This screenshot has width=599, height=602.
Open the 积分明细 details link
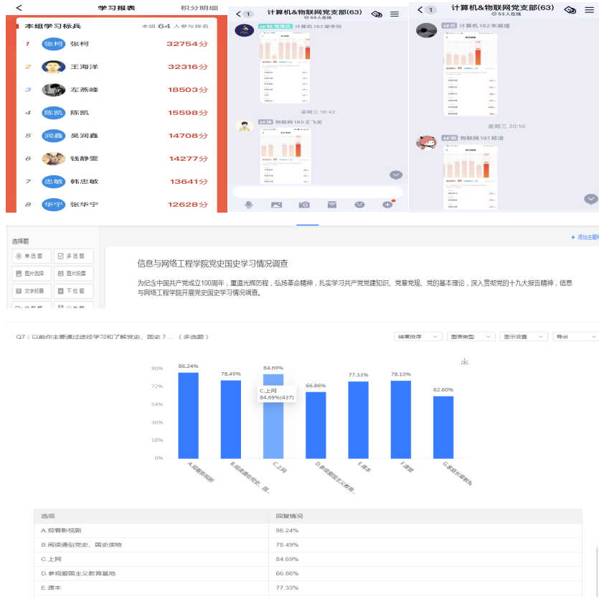[x=199, y=8]
